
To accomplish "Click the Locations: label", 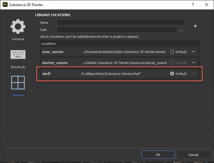I will [x=48, y=44].
